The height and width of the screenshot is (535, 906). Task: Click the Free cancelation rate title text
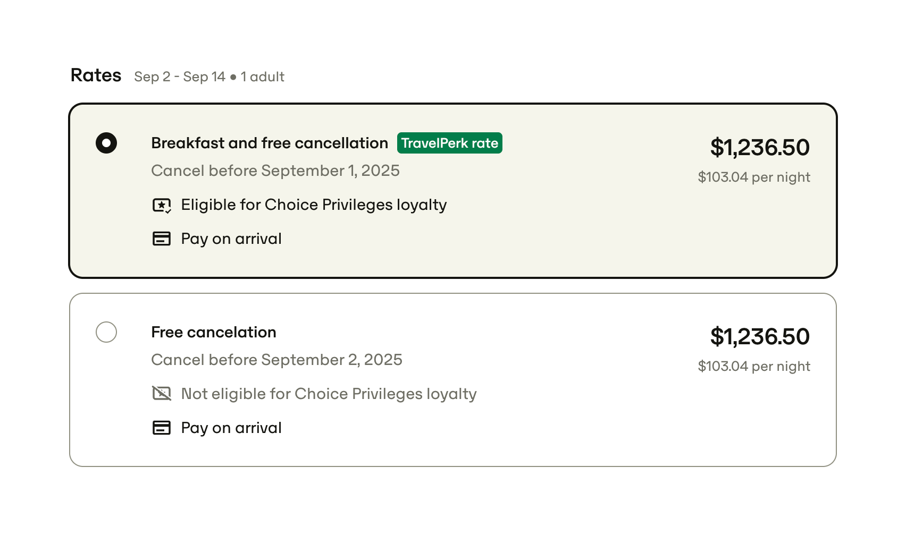click(x=214, y=332)
